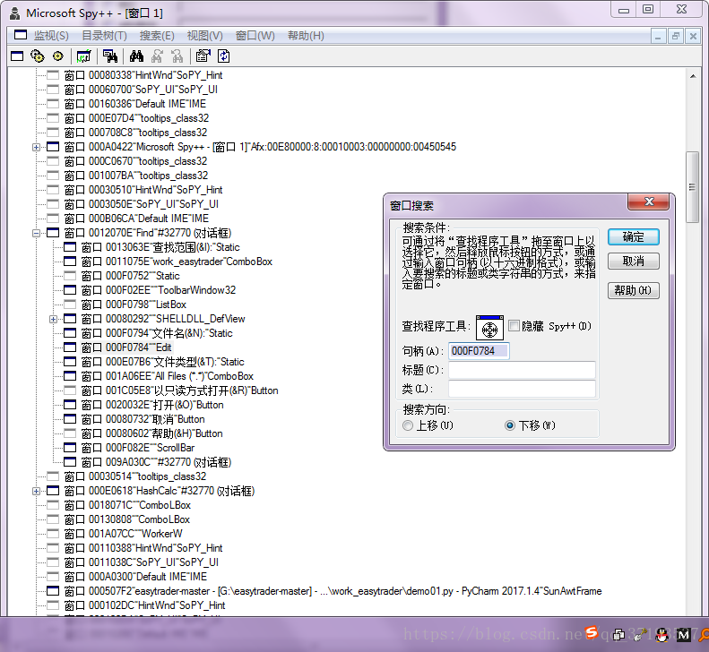
Task: Expand the 000A0422 Microsoft Spy++ tree node
Action: [36, 147]
